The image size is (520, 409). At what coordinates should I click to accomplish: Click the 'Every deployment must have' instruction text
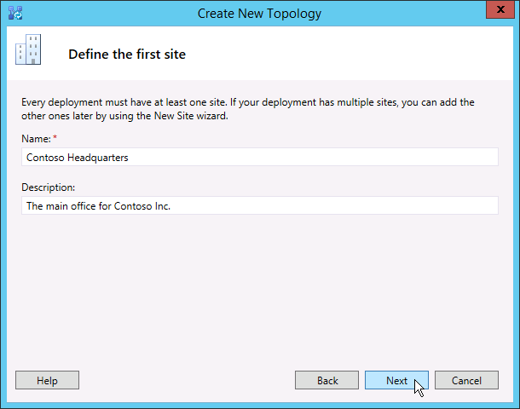[x=248, y=109]
